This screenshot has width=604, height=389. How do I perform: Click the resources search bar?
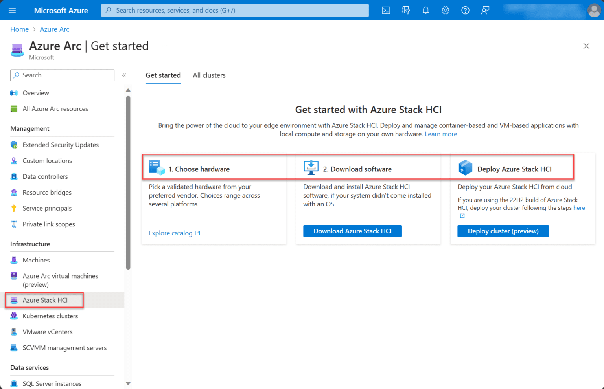pyautogui.click(x=234, y=10)
